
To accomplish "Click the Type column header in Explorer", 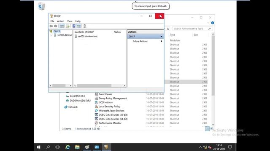I will [x=173, y=35].
